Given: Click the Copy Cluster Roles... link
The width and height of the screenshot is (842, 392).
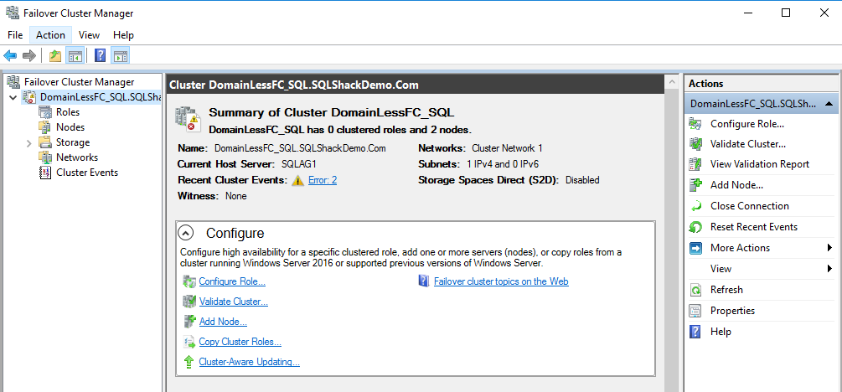Looking at the screenshot, I should 240,342.
